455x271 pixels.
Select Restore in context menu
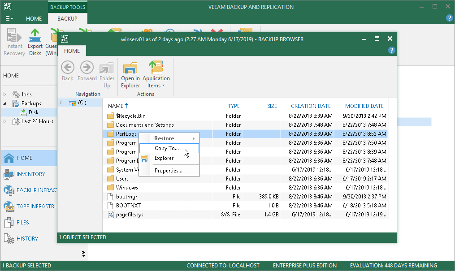(169, 138)
